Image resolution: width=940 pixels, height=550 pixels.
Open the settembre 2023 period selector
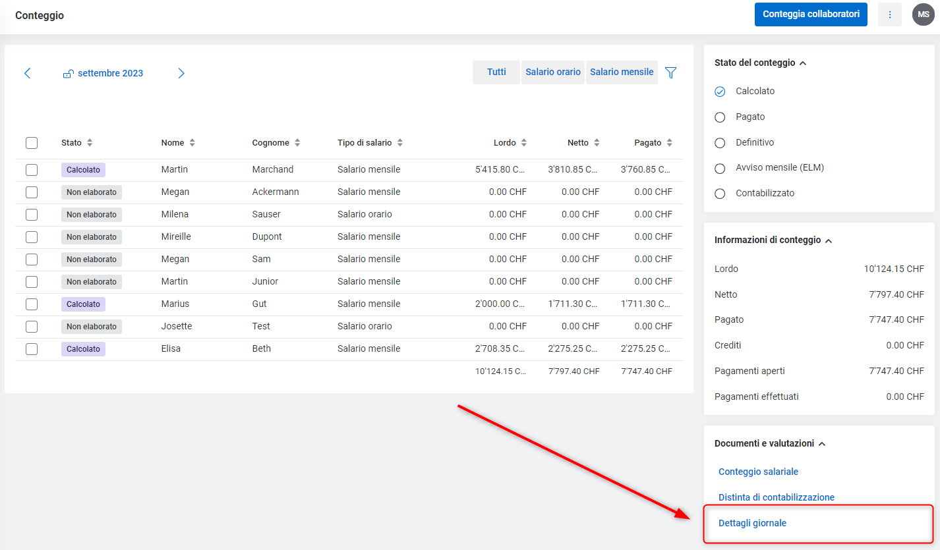coord(103,73)
